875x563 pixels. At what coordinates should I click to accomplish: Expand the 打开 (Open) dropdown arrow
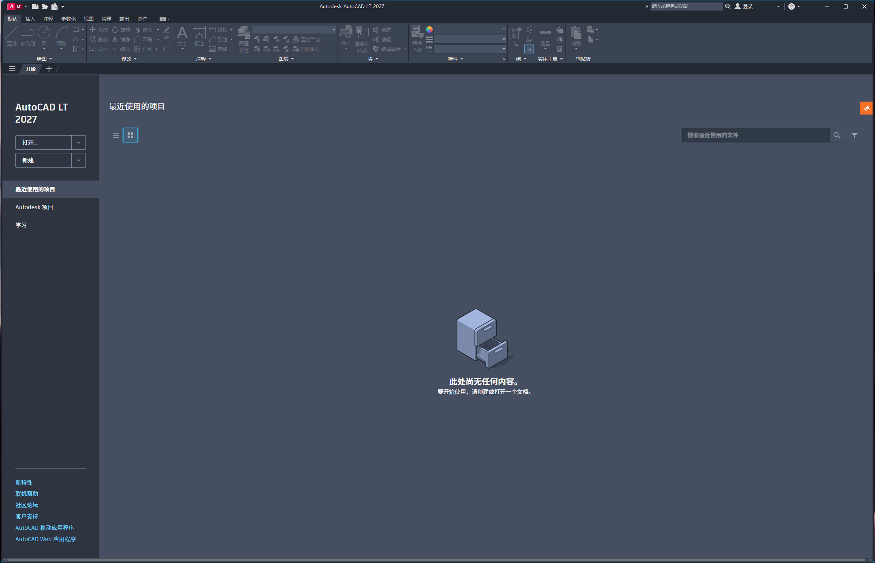point(79,142)
